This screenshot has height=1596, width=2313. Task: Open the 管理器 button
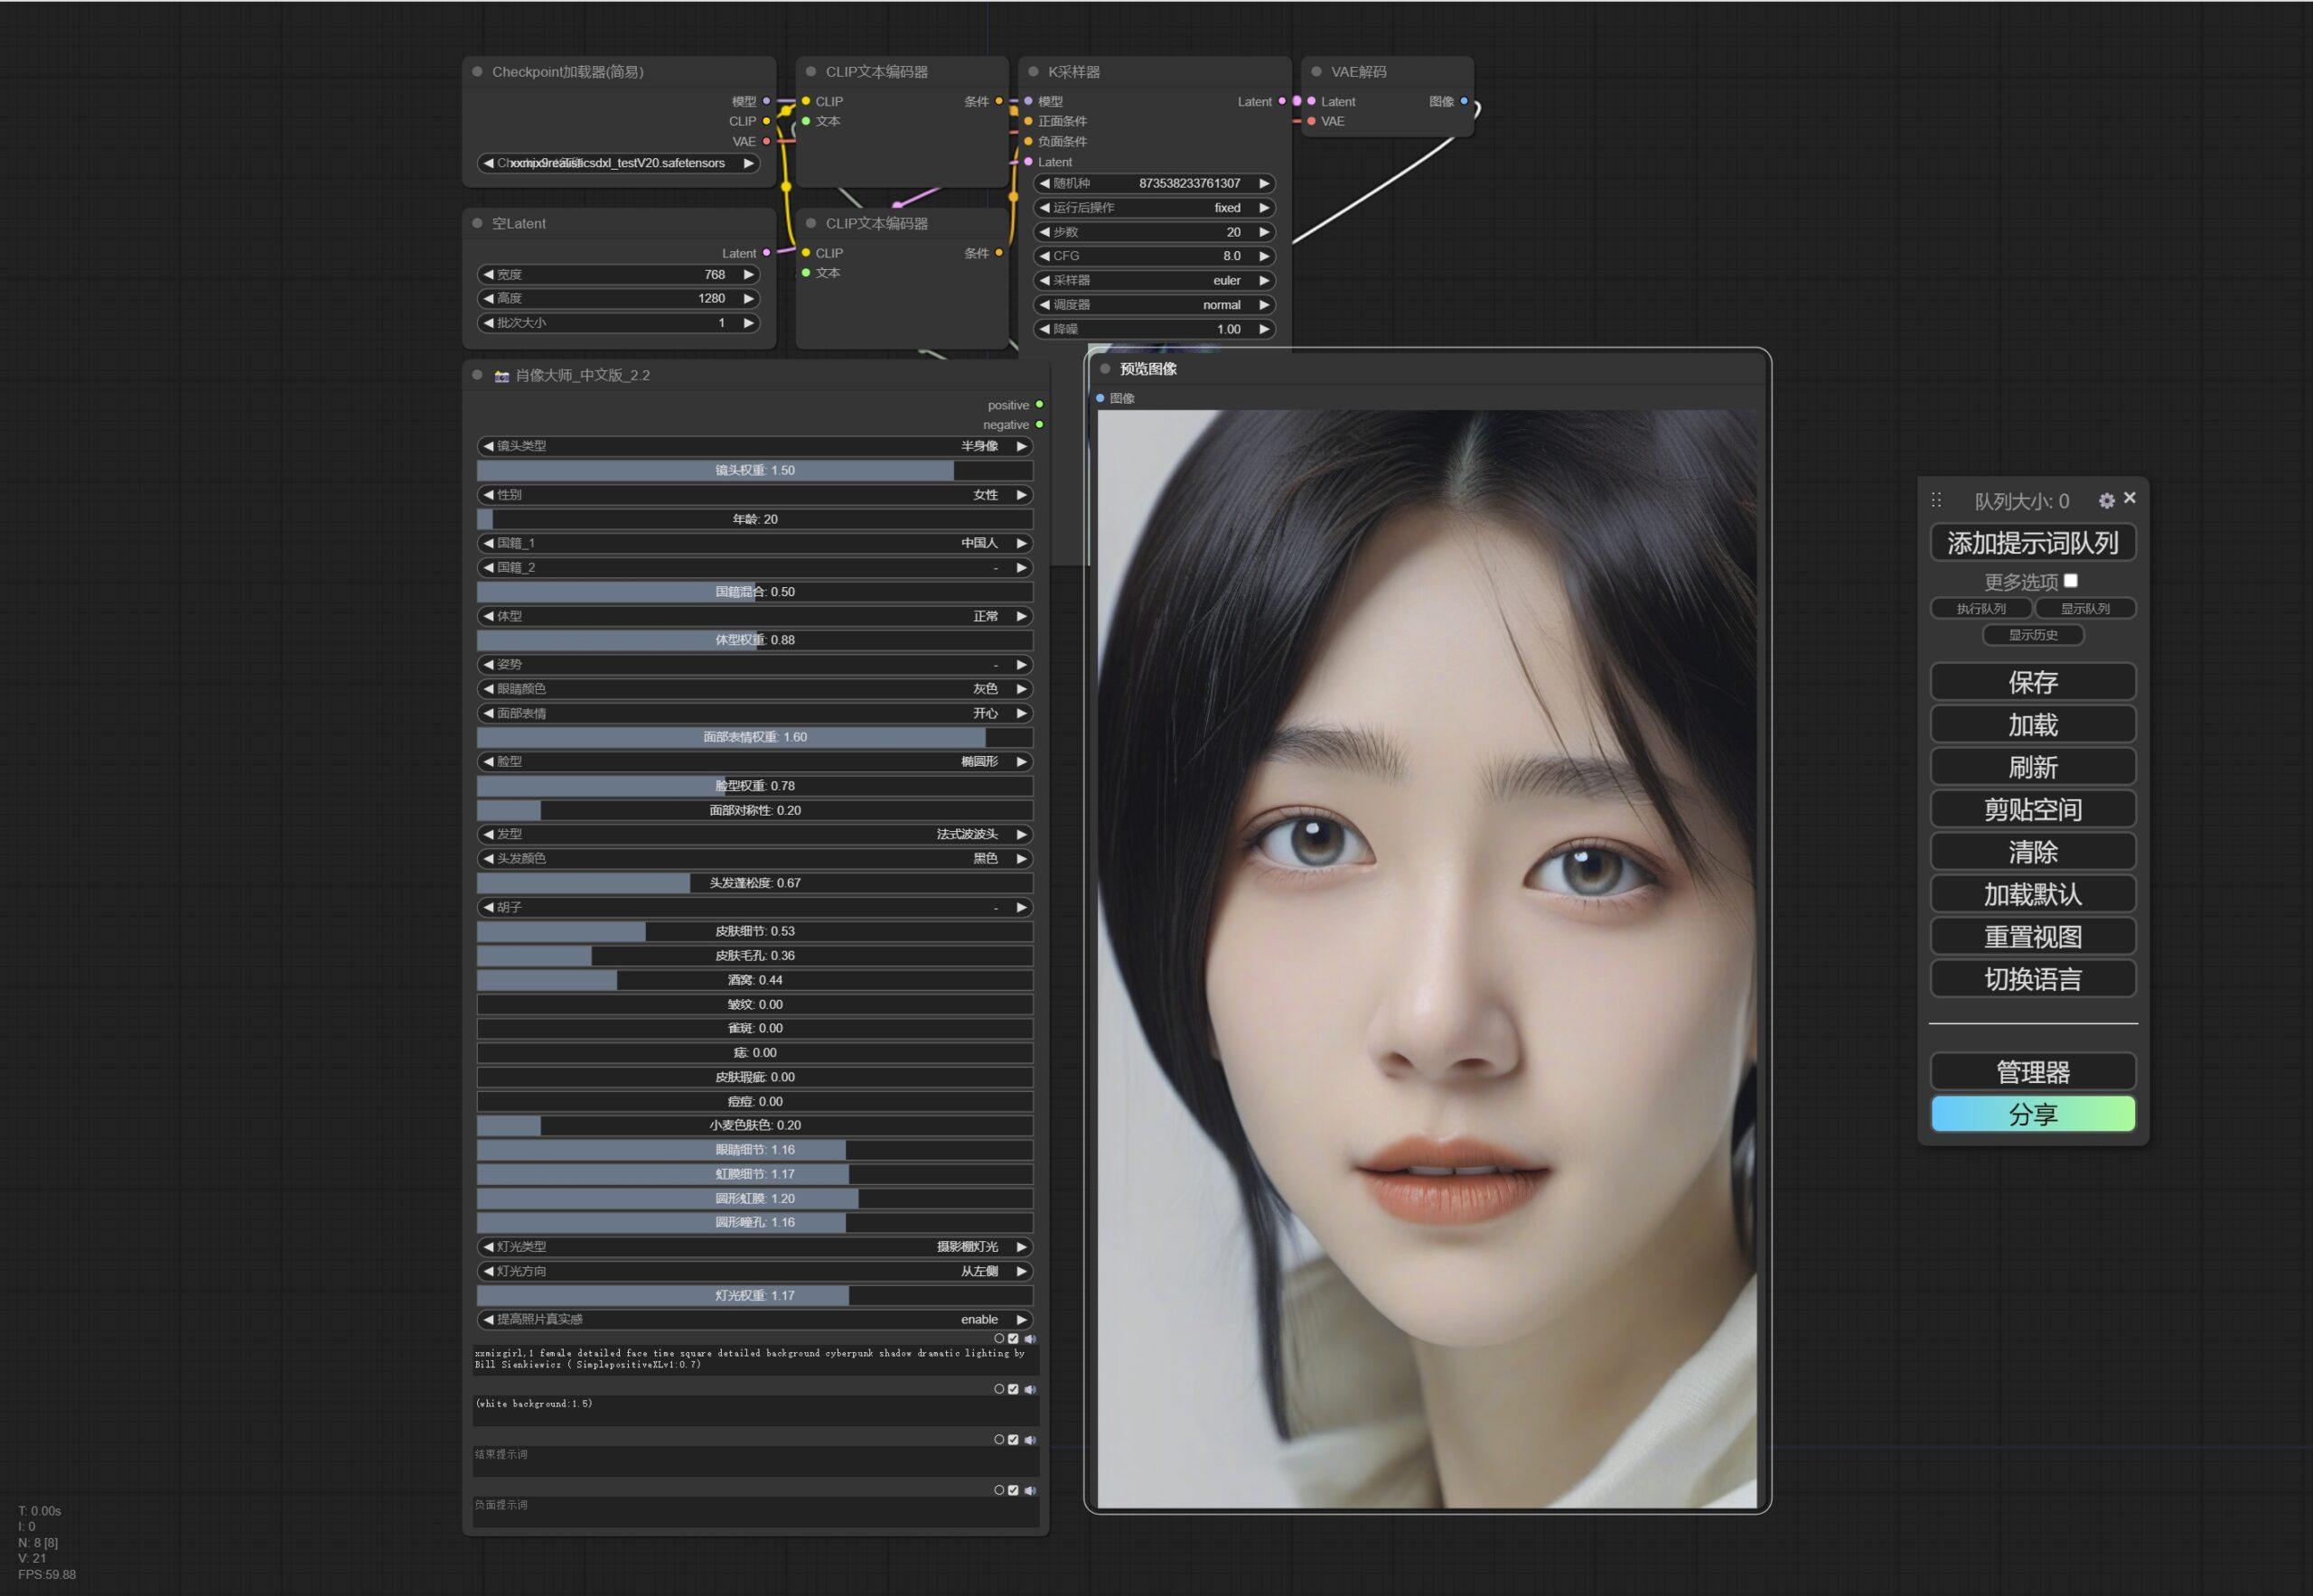pyautogui.click(x=2033, y=1072)
